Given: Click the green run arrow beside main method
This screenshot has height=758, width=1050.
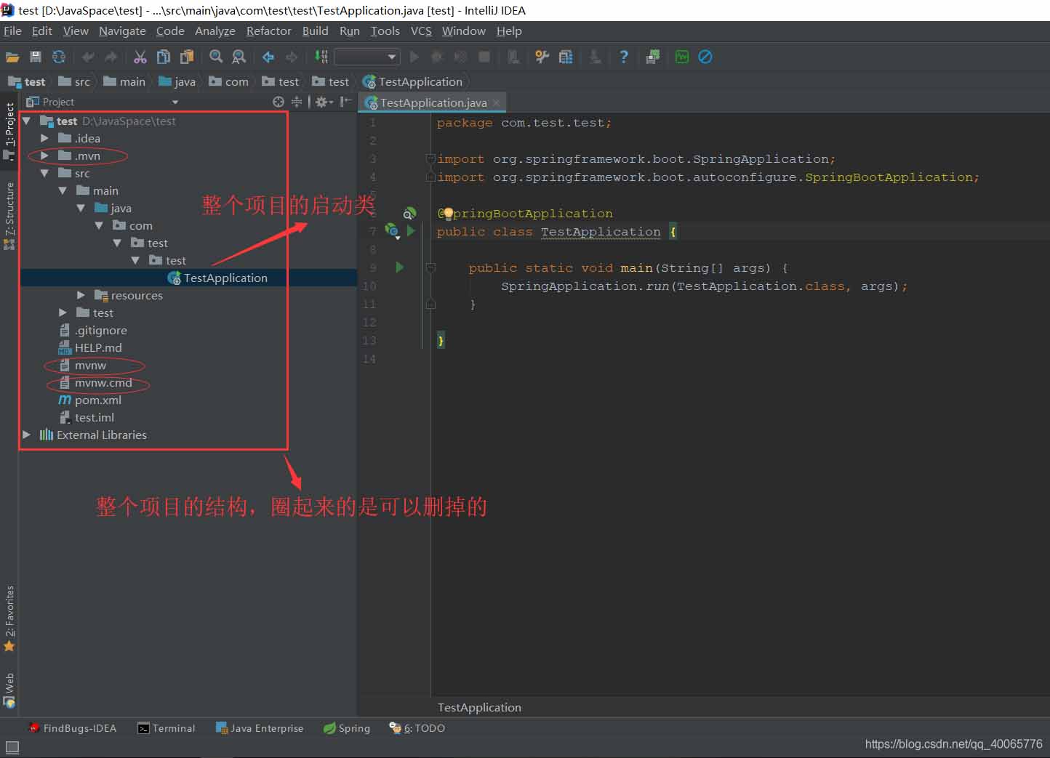Looking at the screenshot, I should pyautogui.click(x=399, y=267).
